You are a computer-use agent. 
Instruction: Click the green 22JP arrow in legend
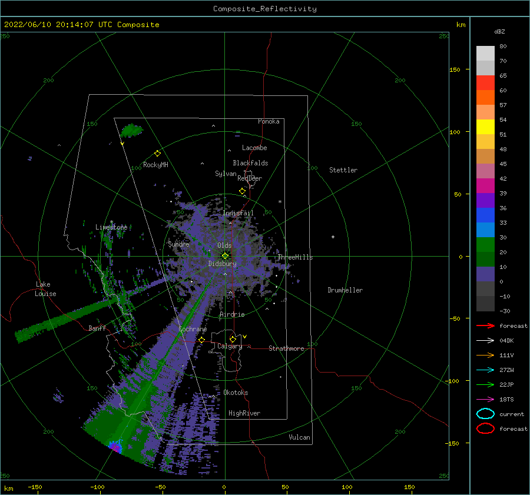tap(485, 384)
